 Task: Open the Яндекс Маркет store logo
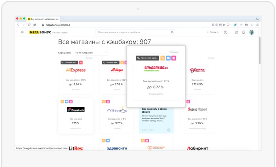(197, 109)
